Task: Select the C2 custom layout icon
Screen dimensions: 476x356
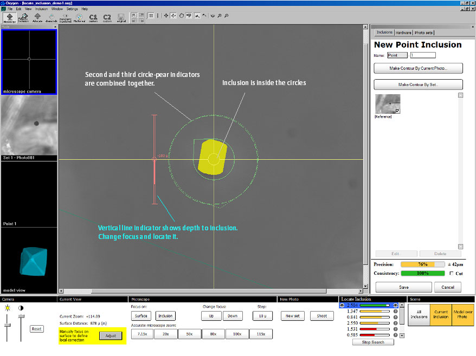Action: [x=107, y=17]
